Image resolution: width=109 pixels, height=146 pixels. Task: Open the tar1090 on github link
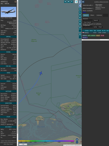click(101, 2)
